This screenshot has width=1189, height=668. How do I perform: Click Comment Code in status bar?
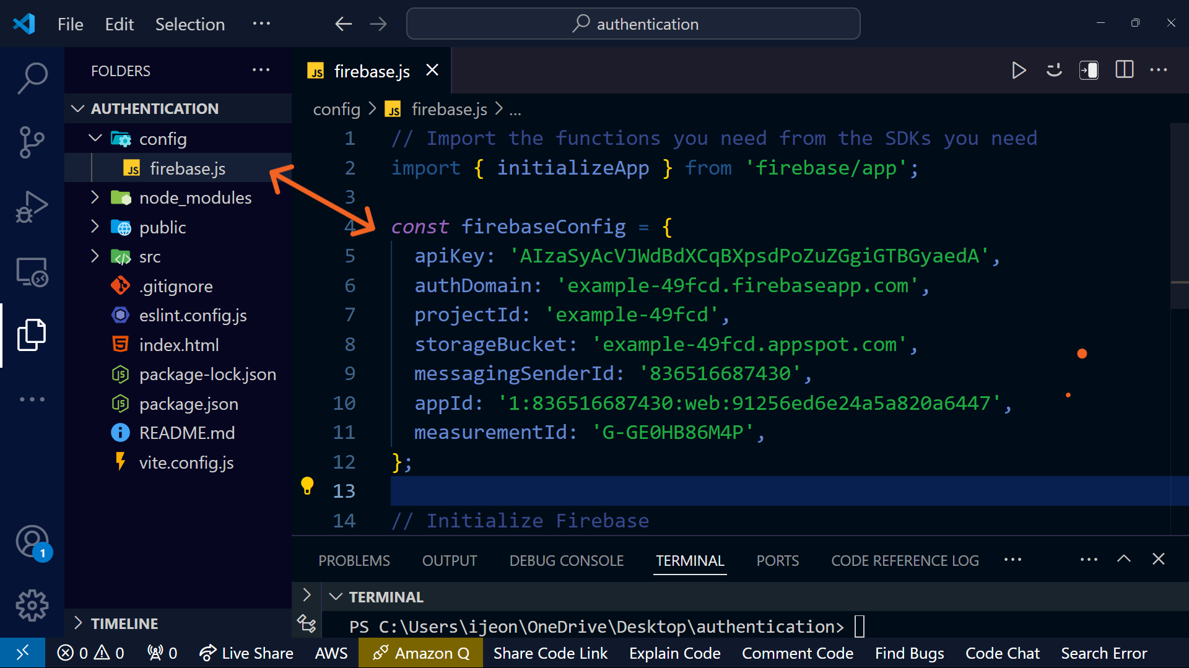[x=798, y=653]
